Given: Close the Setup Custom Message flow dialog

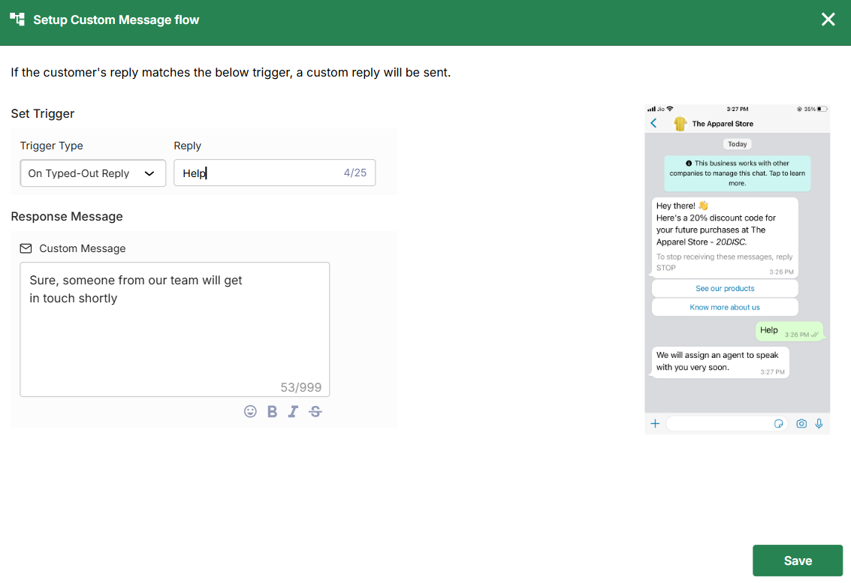Looking at the screenshot, I should tap(828, 20).
